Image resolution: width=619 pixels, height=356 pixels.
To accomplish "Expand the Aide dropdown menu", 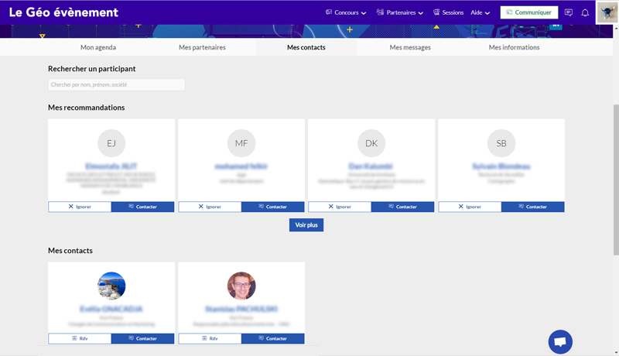I will [x=480, y=12].
